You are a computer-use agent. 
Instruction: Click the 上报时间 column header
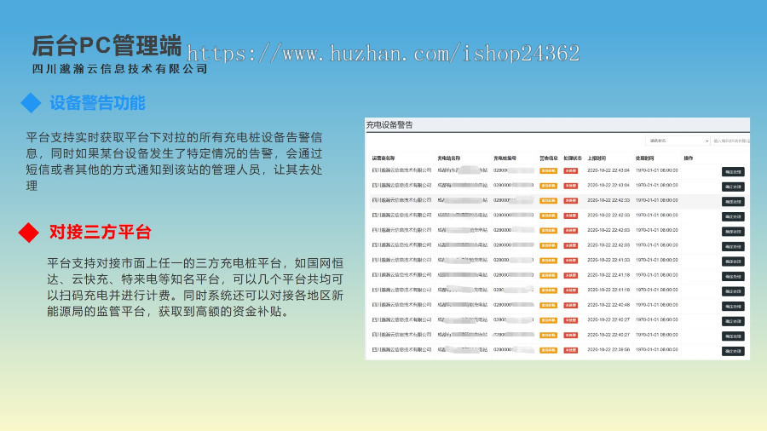point(597,158)
